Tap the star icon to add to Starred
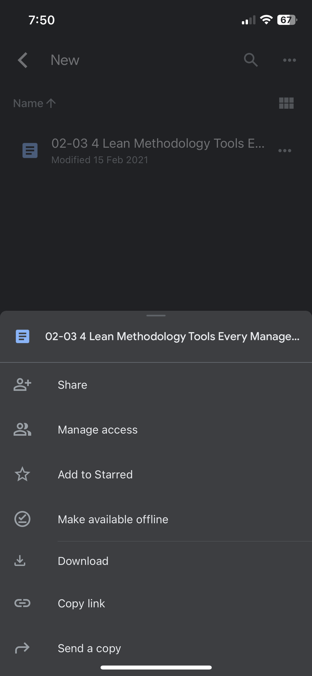The image size is (312, 676). pyautogui.click(x=22, y=474)
